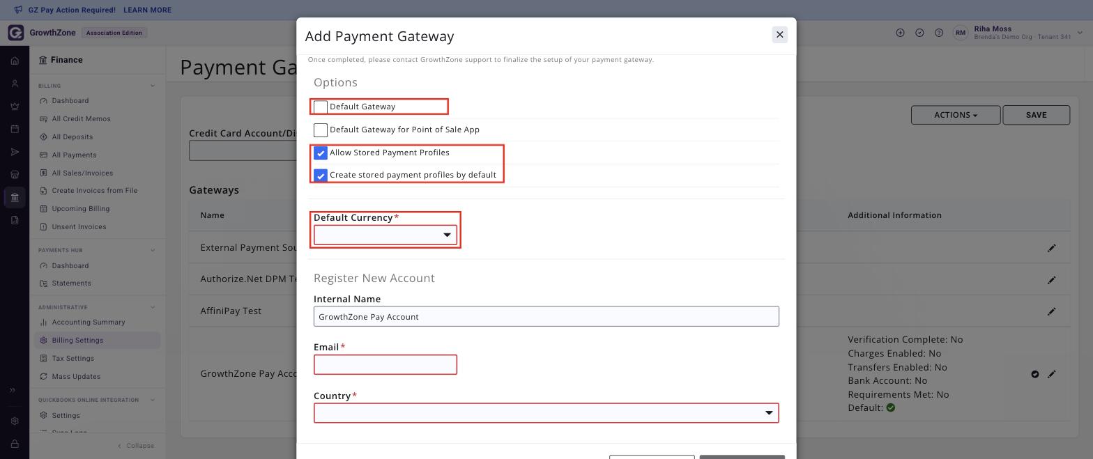This screenshot has height=459, width=1093.
Task: Open the paper-plane Communications icon in rail
Action: [15, 152]
